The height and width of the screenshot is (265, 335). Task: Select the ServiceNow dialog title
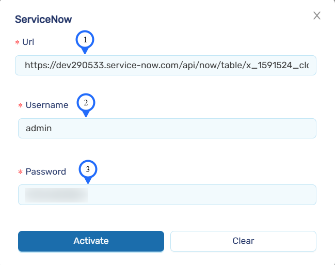pyautogui.click(x=43, y=19)
